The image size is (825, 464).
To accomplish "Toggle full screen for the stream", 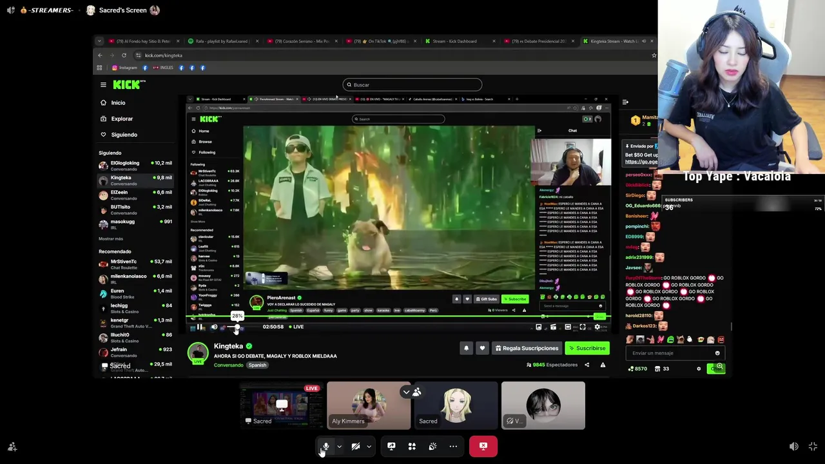I will 813,447.
